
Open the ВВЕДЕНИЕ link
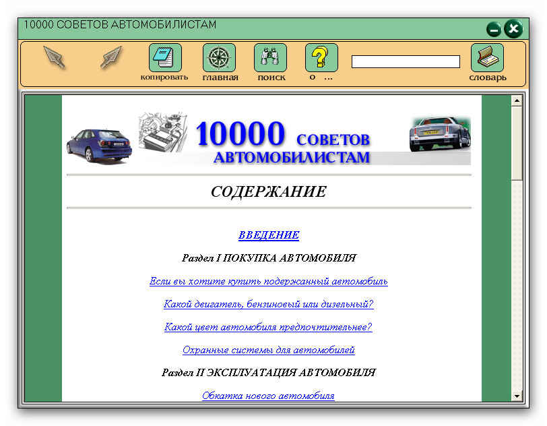[269, 235]
